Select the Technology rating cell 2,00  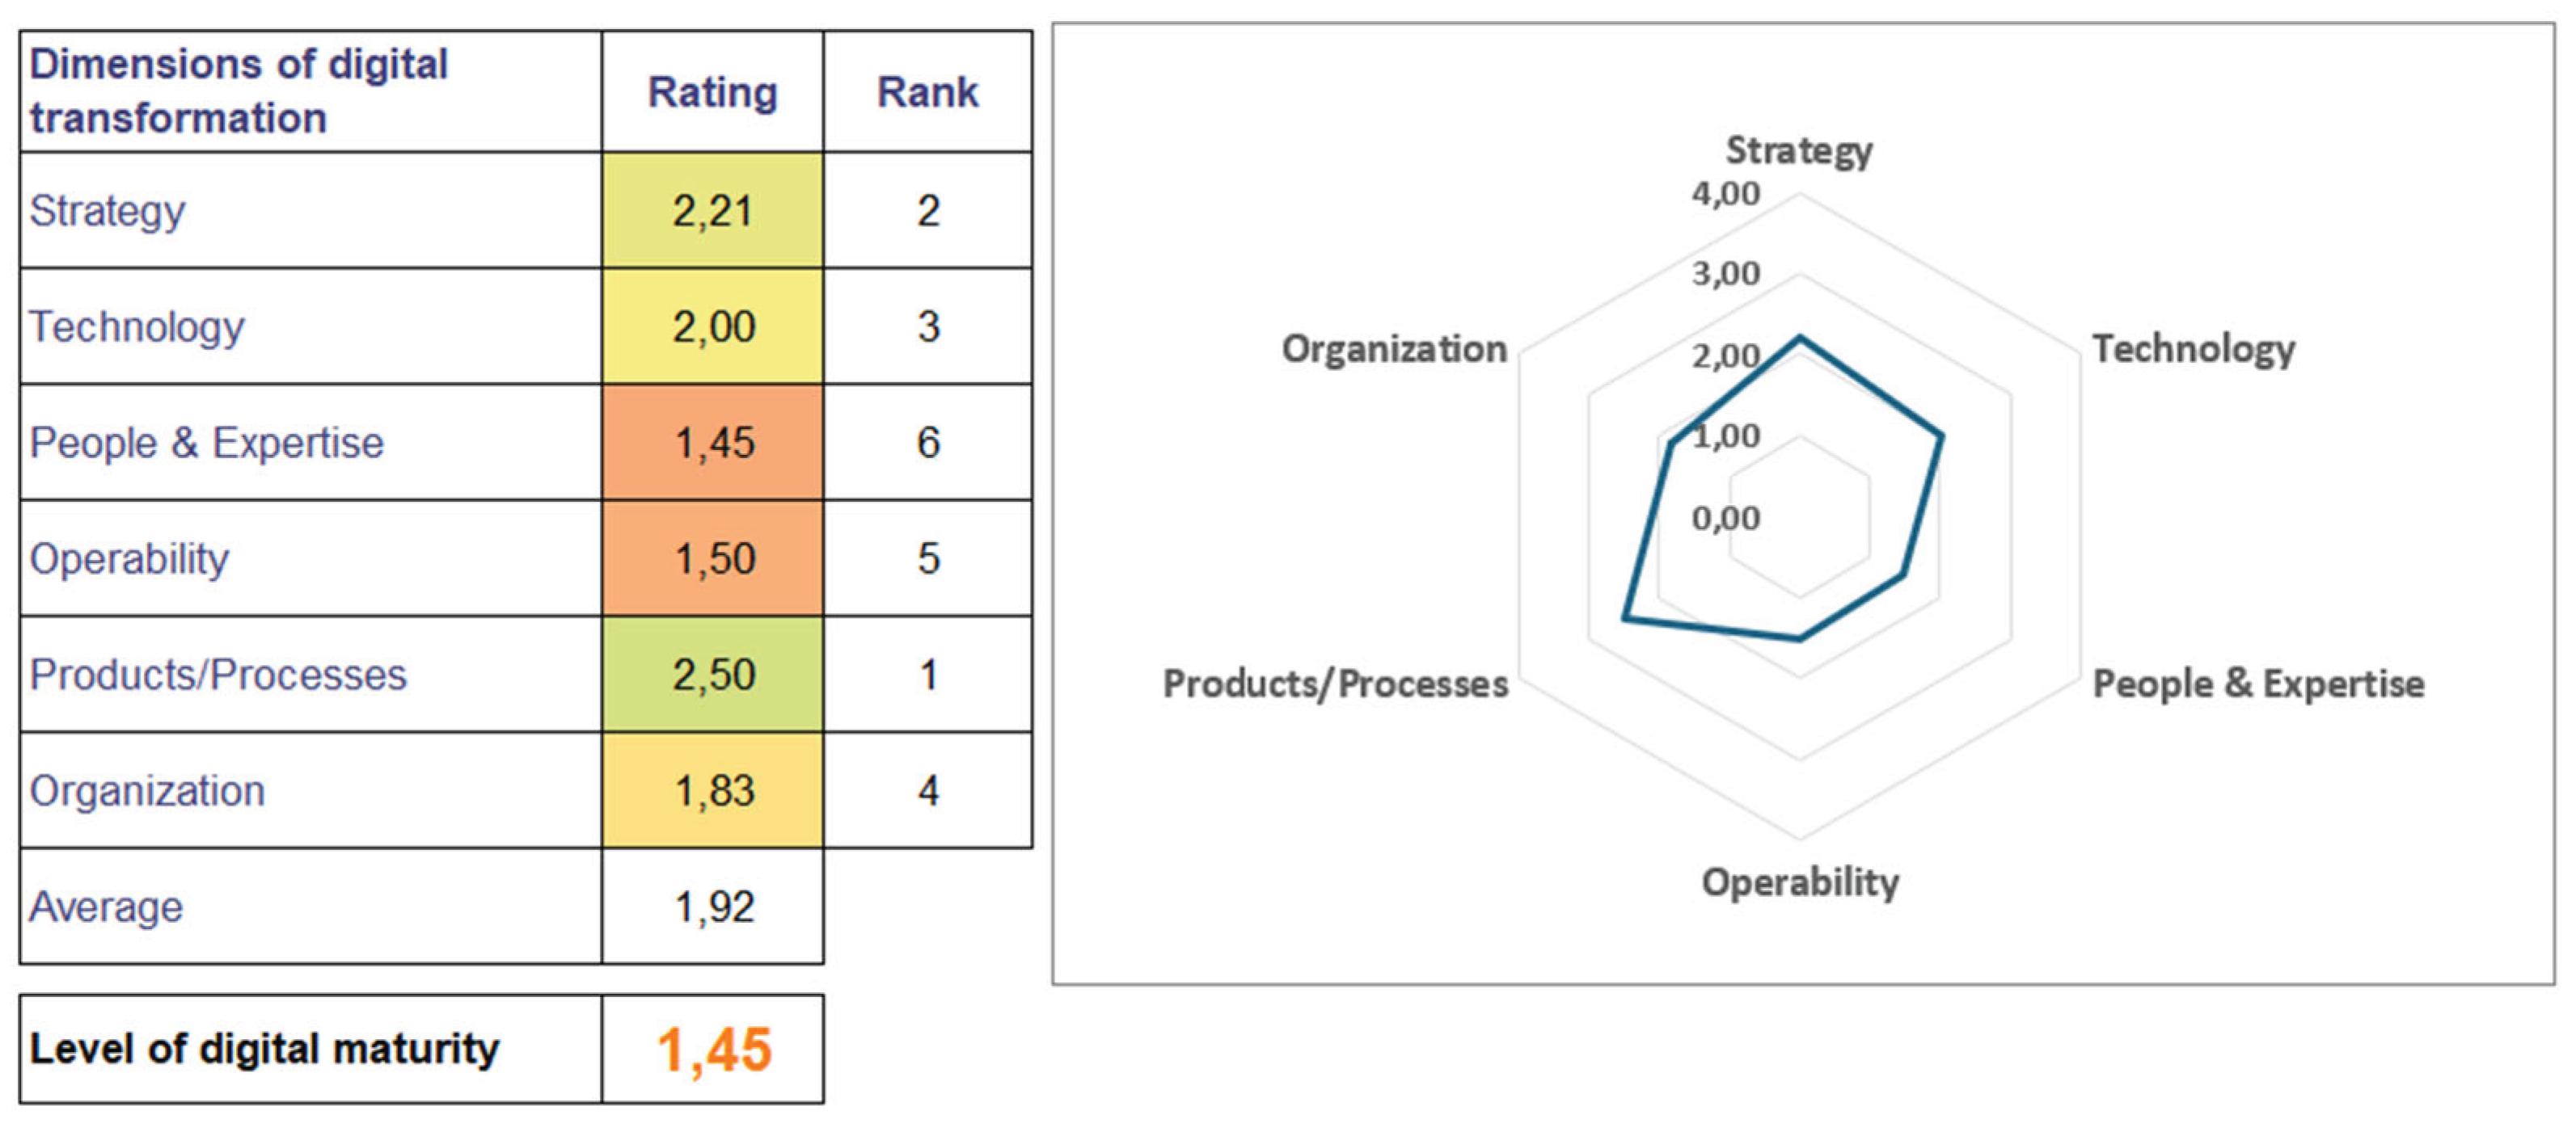[712, 326]
